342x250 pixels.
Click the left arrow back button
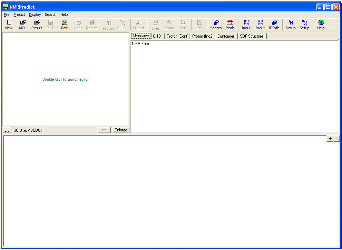pyautogui.click(x=104, y=130)
